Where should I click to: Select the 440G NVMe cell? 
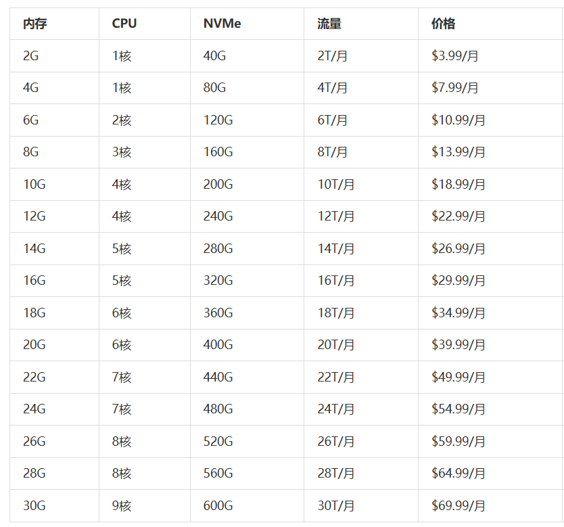pyautogui.click(x=218, y=377)
